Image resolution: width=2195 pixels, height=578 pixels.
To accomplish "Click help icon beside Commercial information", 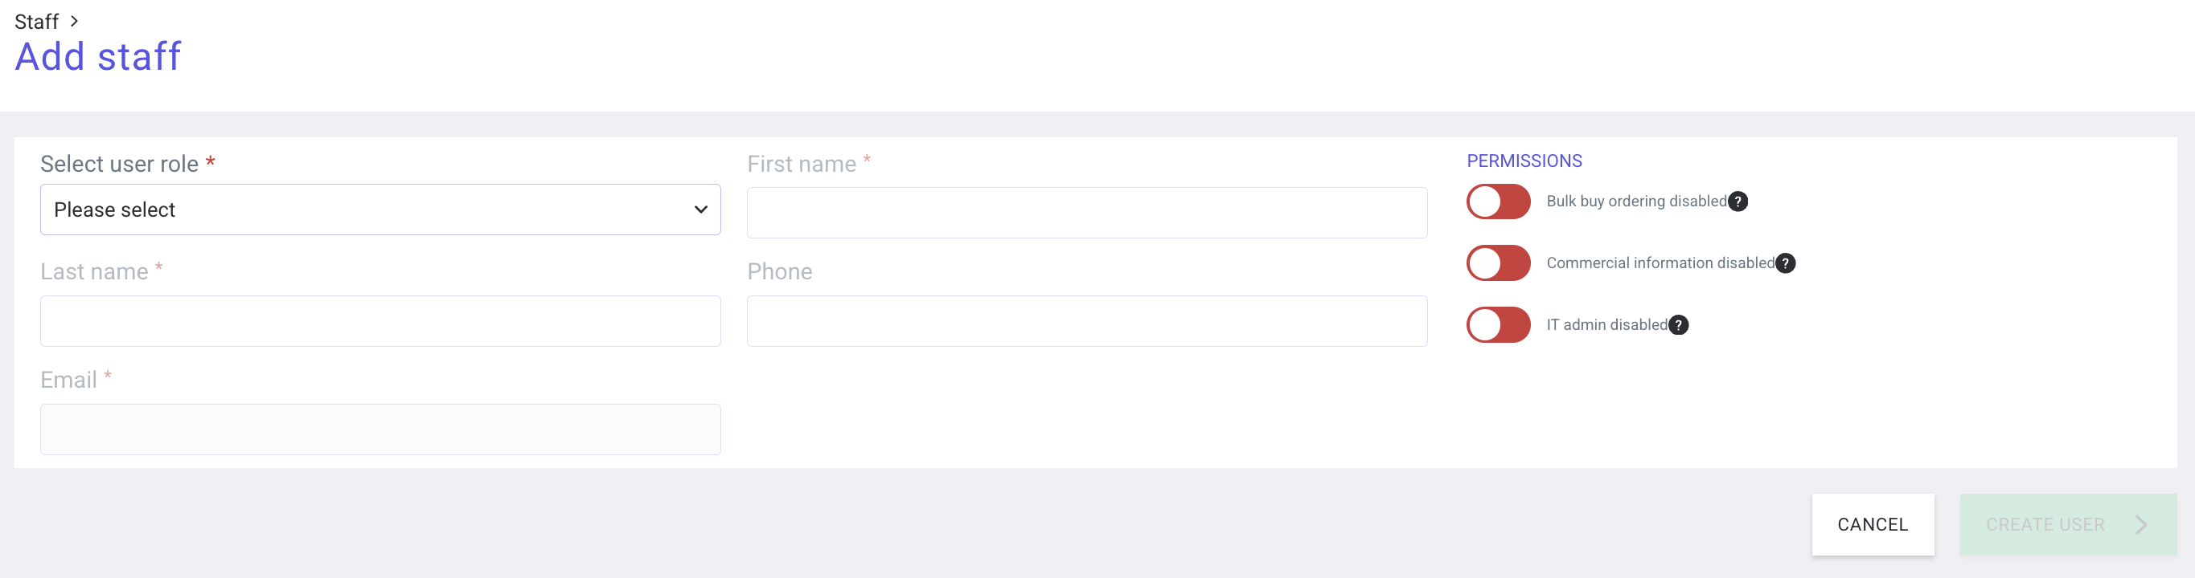I will point(1785,264).
